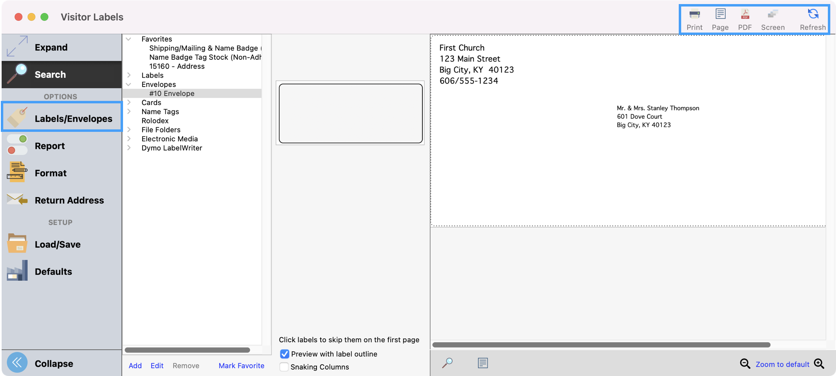This screenshot has height=376, width=836.
Task: Expand the Labels tree category
Action: pos(129,75)
